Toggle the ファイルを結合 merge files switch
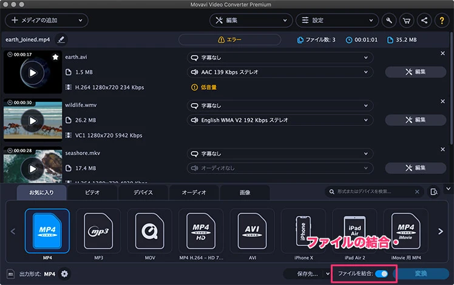Viewport: 454px width, 285px height. click(x=381, y=273)
